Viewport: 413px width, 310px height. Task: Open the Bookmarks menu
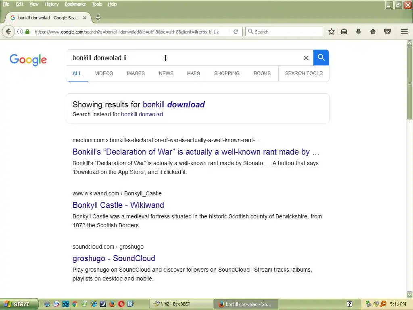(x=75, y=4)
